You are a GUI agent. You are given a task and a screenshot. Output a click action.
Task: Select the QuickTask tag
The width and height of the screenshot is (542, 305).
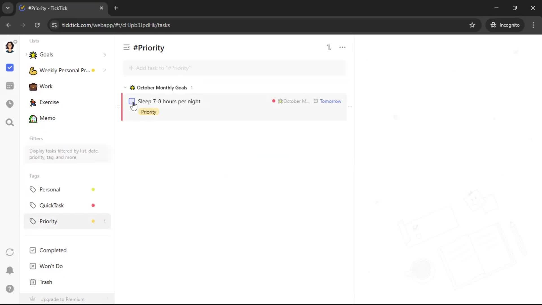pos(52,205)
